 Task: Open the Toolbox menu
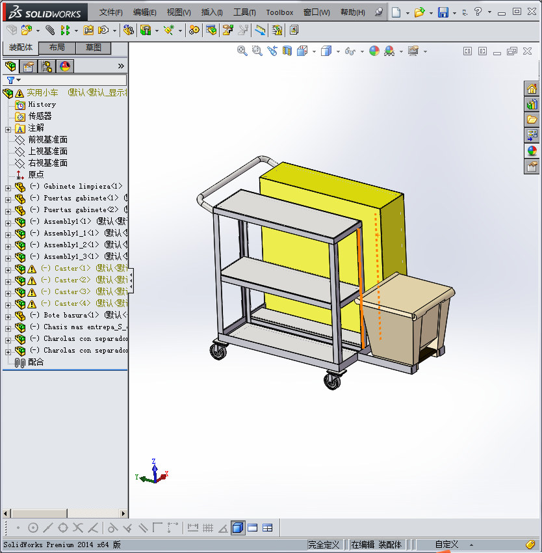(279, 12)
